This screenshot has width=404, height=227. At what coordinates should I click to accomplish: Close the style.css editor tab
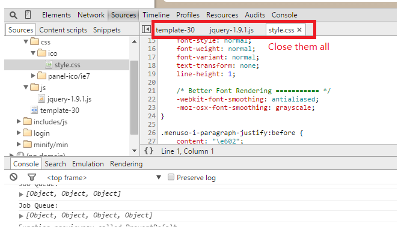(299, 30)
